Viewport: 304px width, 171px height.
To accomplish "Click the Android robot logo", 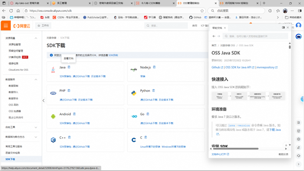I will point(53,116).
